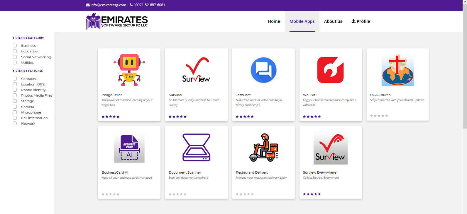This screenshot has width=467, height=214.
Task: Open the BusinessCard AI title link
Action: point(115,172)
